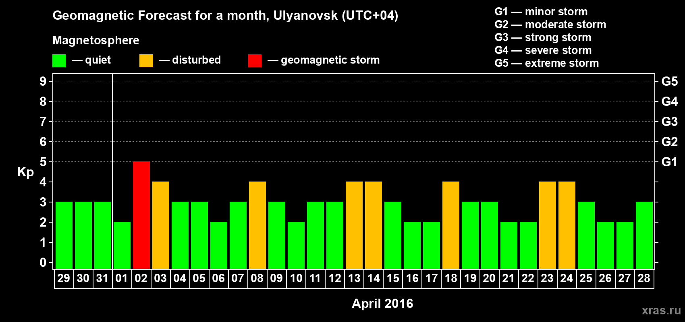685x322 pixels.
Task: Click date label 02 on the axis
Action: click(141, 279)
